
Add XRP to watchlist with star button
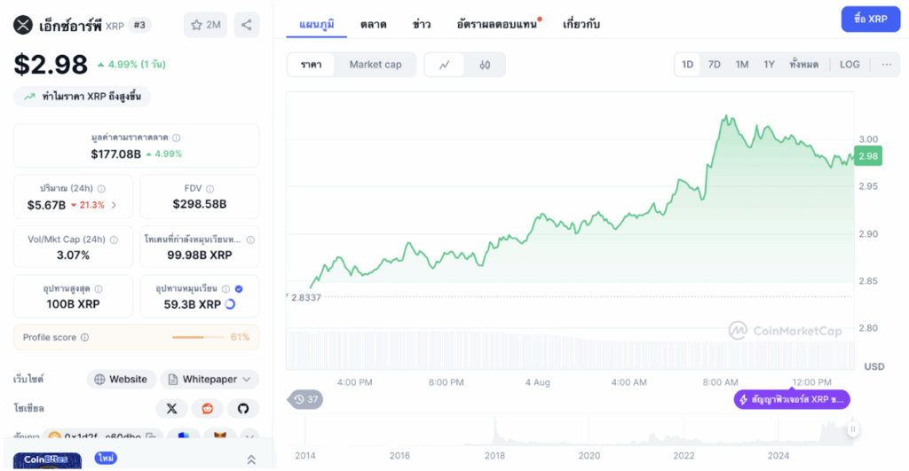[x=205, y=25]
